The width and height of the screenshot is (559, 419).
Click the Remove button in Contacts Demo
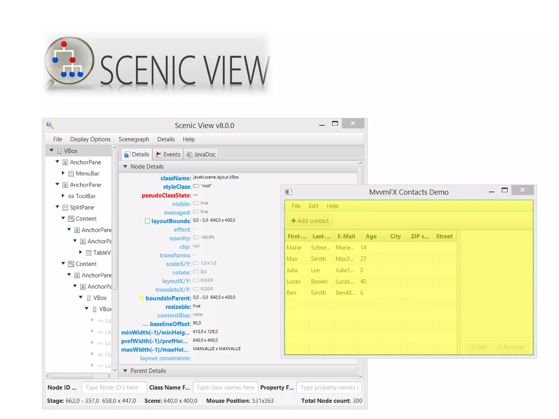pyautogui.click(x=510, y=347)
